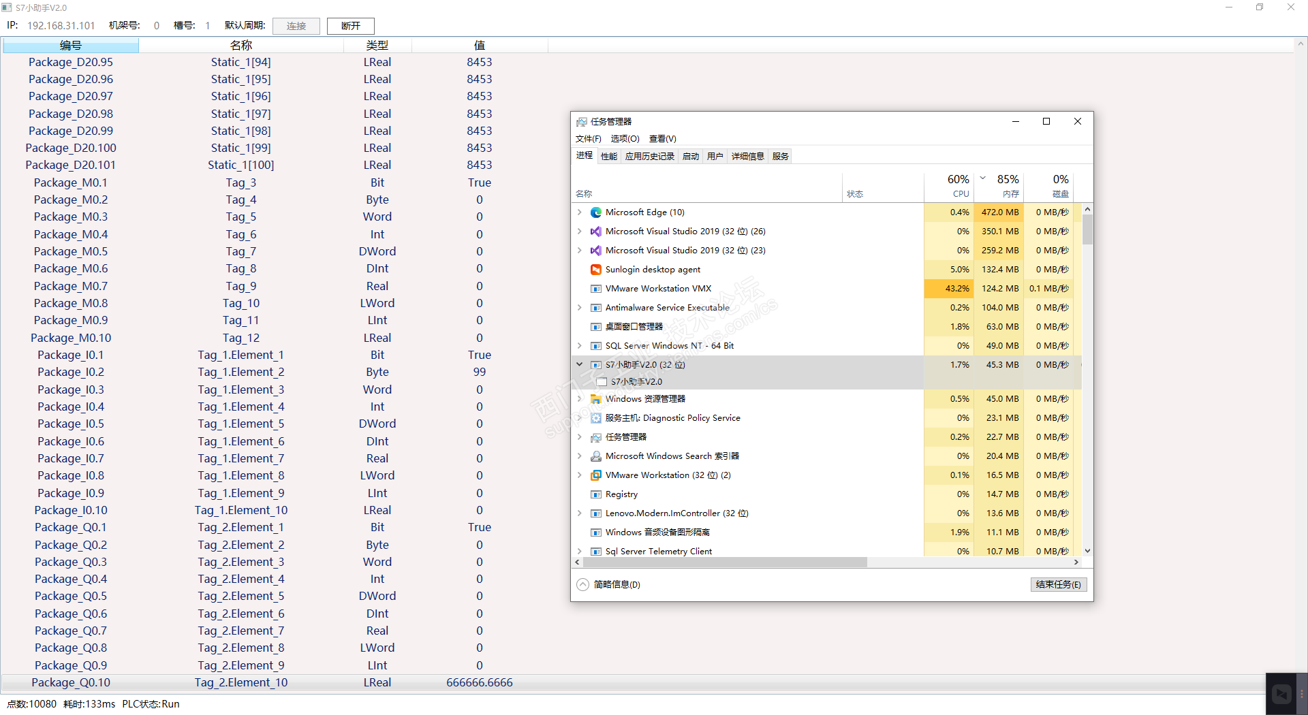Click the Task Manager title bar icon
1308x715 pixels.
tap(581, 122)
